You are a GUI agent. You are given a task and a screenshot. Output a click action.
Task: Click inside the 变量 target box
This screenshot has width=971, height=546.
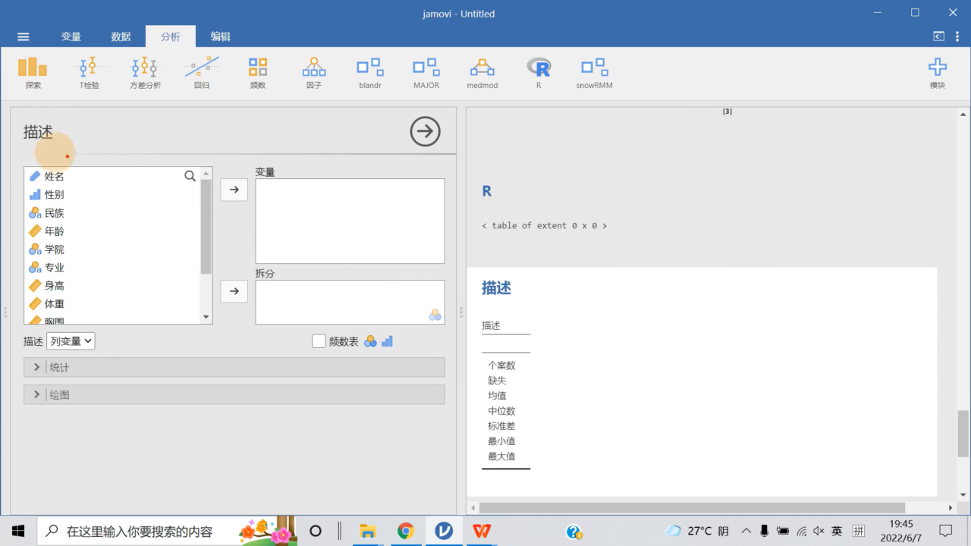pos(350,221)
